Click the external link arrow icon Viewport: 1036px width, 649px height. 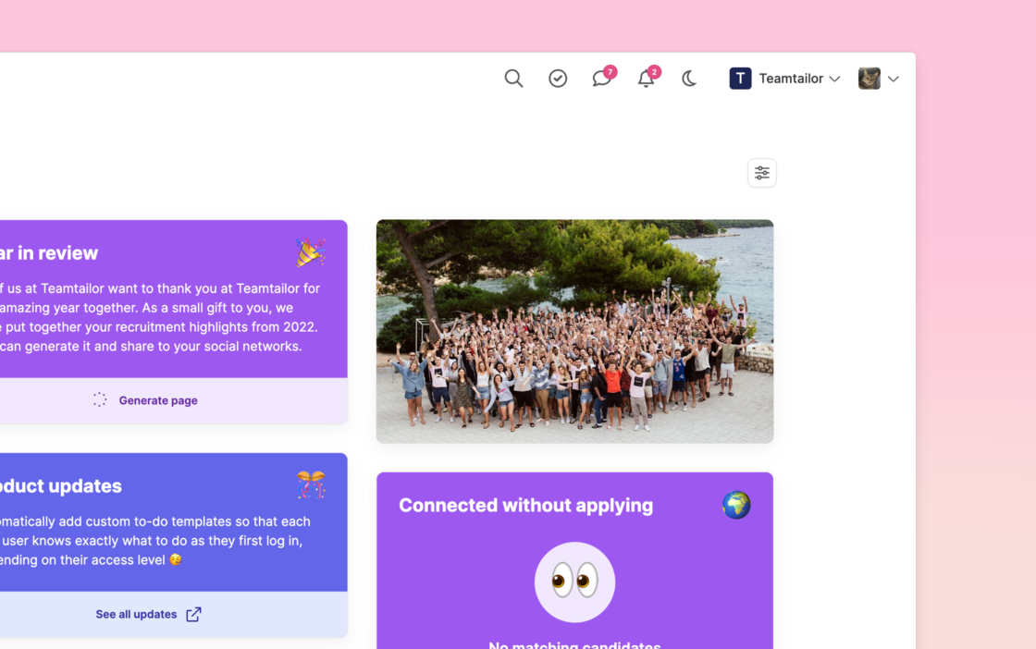(193, 615)
